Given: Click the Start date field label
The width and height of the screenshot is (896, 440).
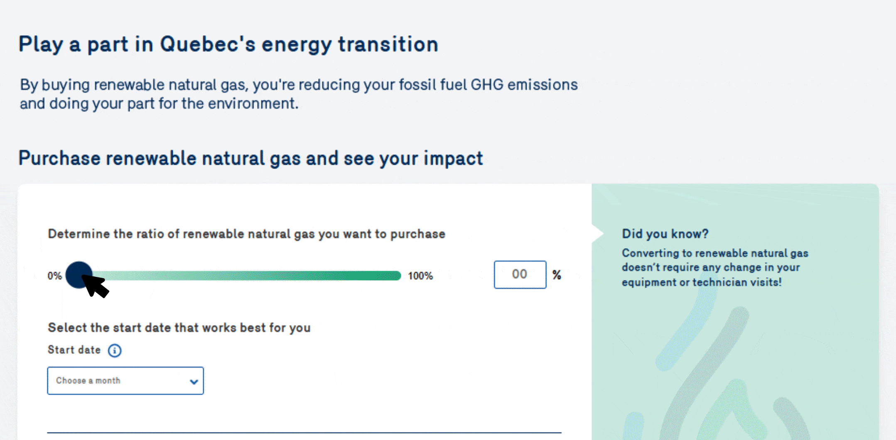Looking at the screenshot, I should [x=74, y=350].
